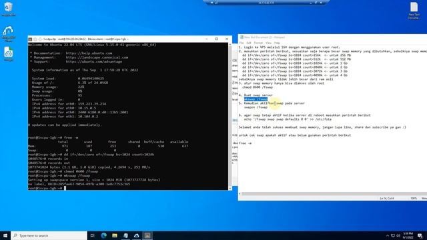
Task: Click the help.ubuntu.com URL in the terminal
Action: 89,53
